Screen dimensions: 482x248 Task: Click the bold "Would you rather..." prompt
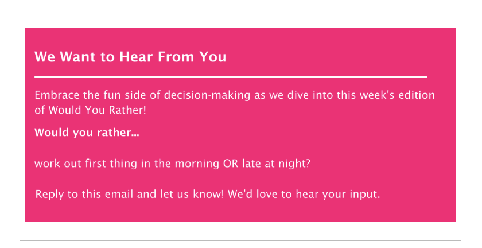pos(87,133)
